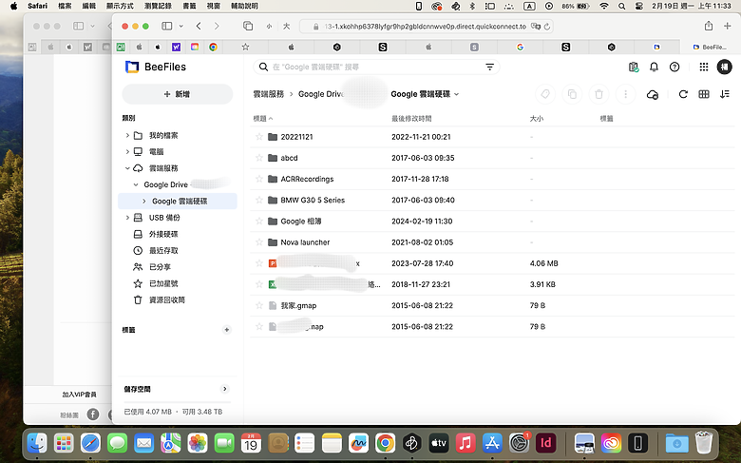Click the tag label toolbar icon

pyautogui.click(x=545, y=94)
